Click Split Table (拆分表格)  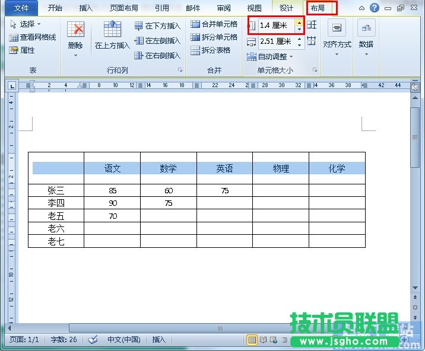tap(195, 50)
